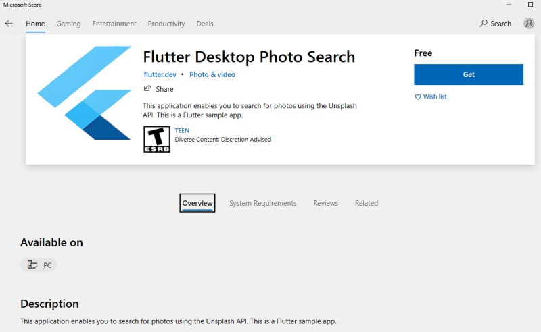Open the Reviews tab
The image size is (541, 332).
click(x=325, y=203)
